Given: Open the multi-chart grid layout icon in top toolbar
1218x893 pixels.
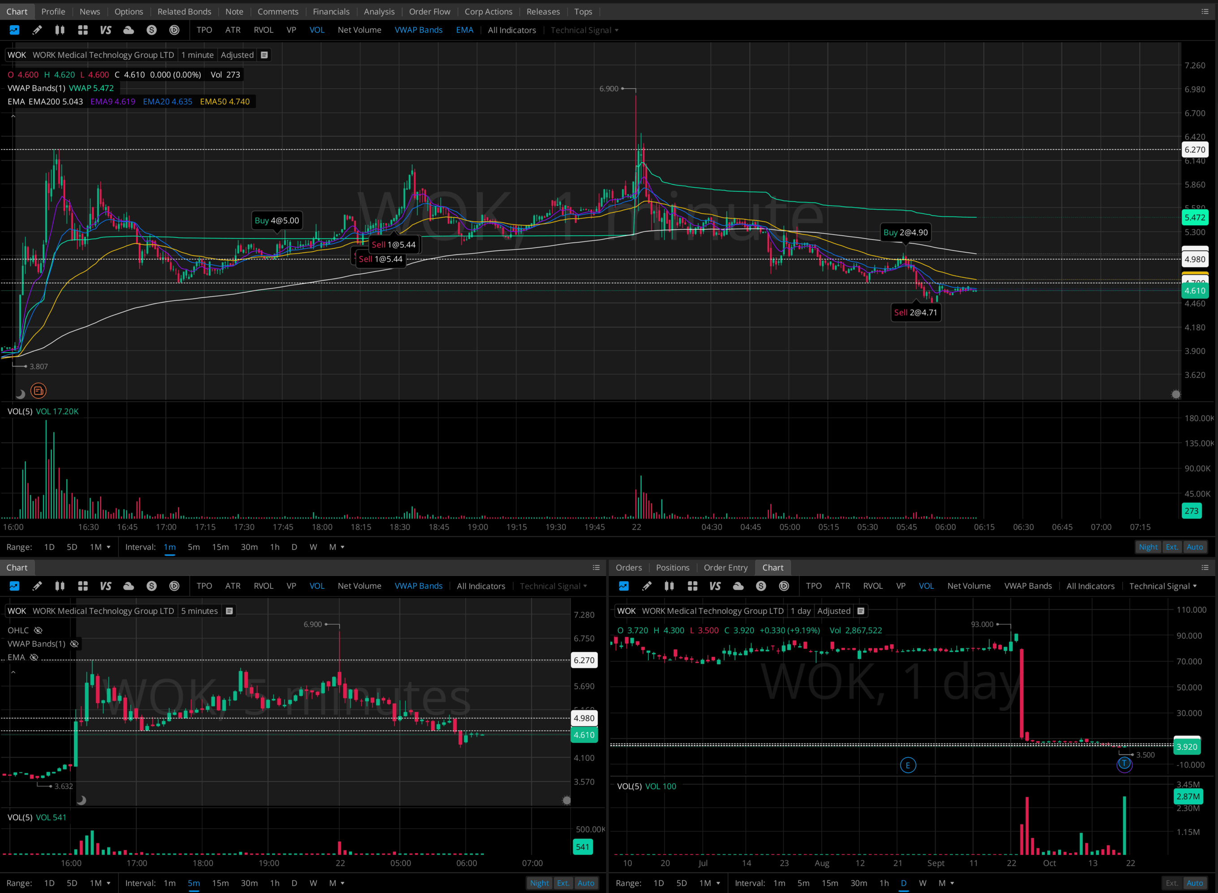Looking at the screenshot, I should (83, 30).
